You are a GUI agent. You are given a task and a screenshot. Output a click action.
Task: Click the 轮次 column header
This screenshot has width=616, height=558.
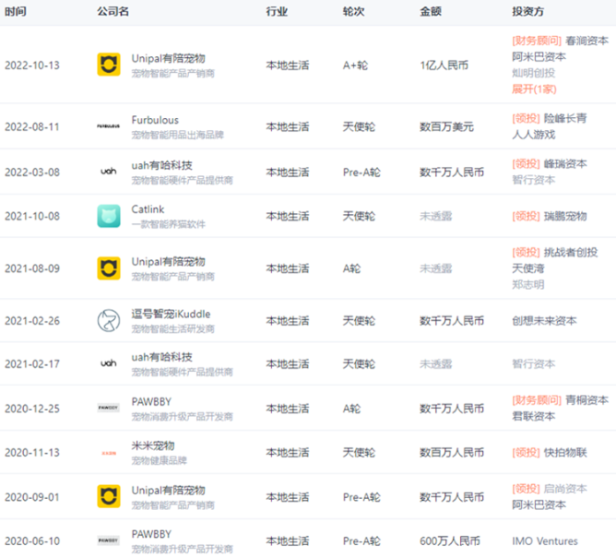[353, 11]
